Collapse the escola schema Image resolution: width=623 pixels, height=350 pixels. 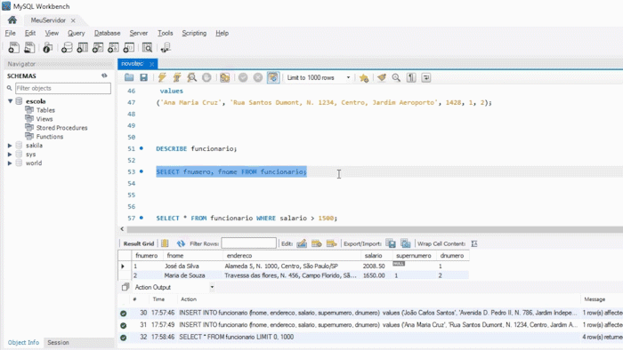pos(10,101)
